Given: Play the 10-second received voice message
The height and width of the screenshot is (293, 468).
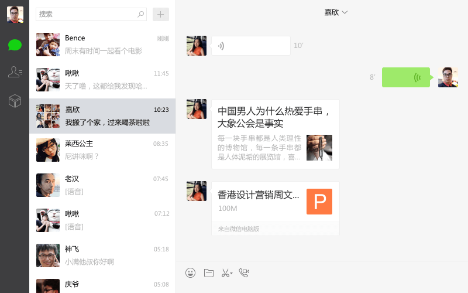Looking at the screenshot, I should (251, 46).
